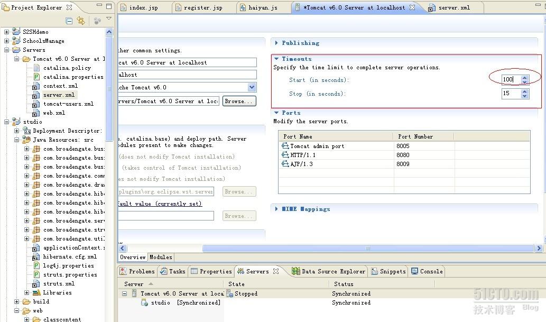The width and height of the screenshot is (546, 322).
Task: Expand the SchoolsManage project
Action: pyautogui.click(x=6, y=41)
